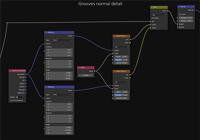Click the Object field icon in Texture Coordinate
The width and height of the screenshot is (200, 140).
click(17, 97)
